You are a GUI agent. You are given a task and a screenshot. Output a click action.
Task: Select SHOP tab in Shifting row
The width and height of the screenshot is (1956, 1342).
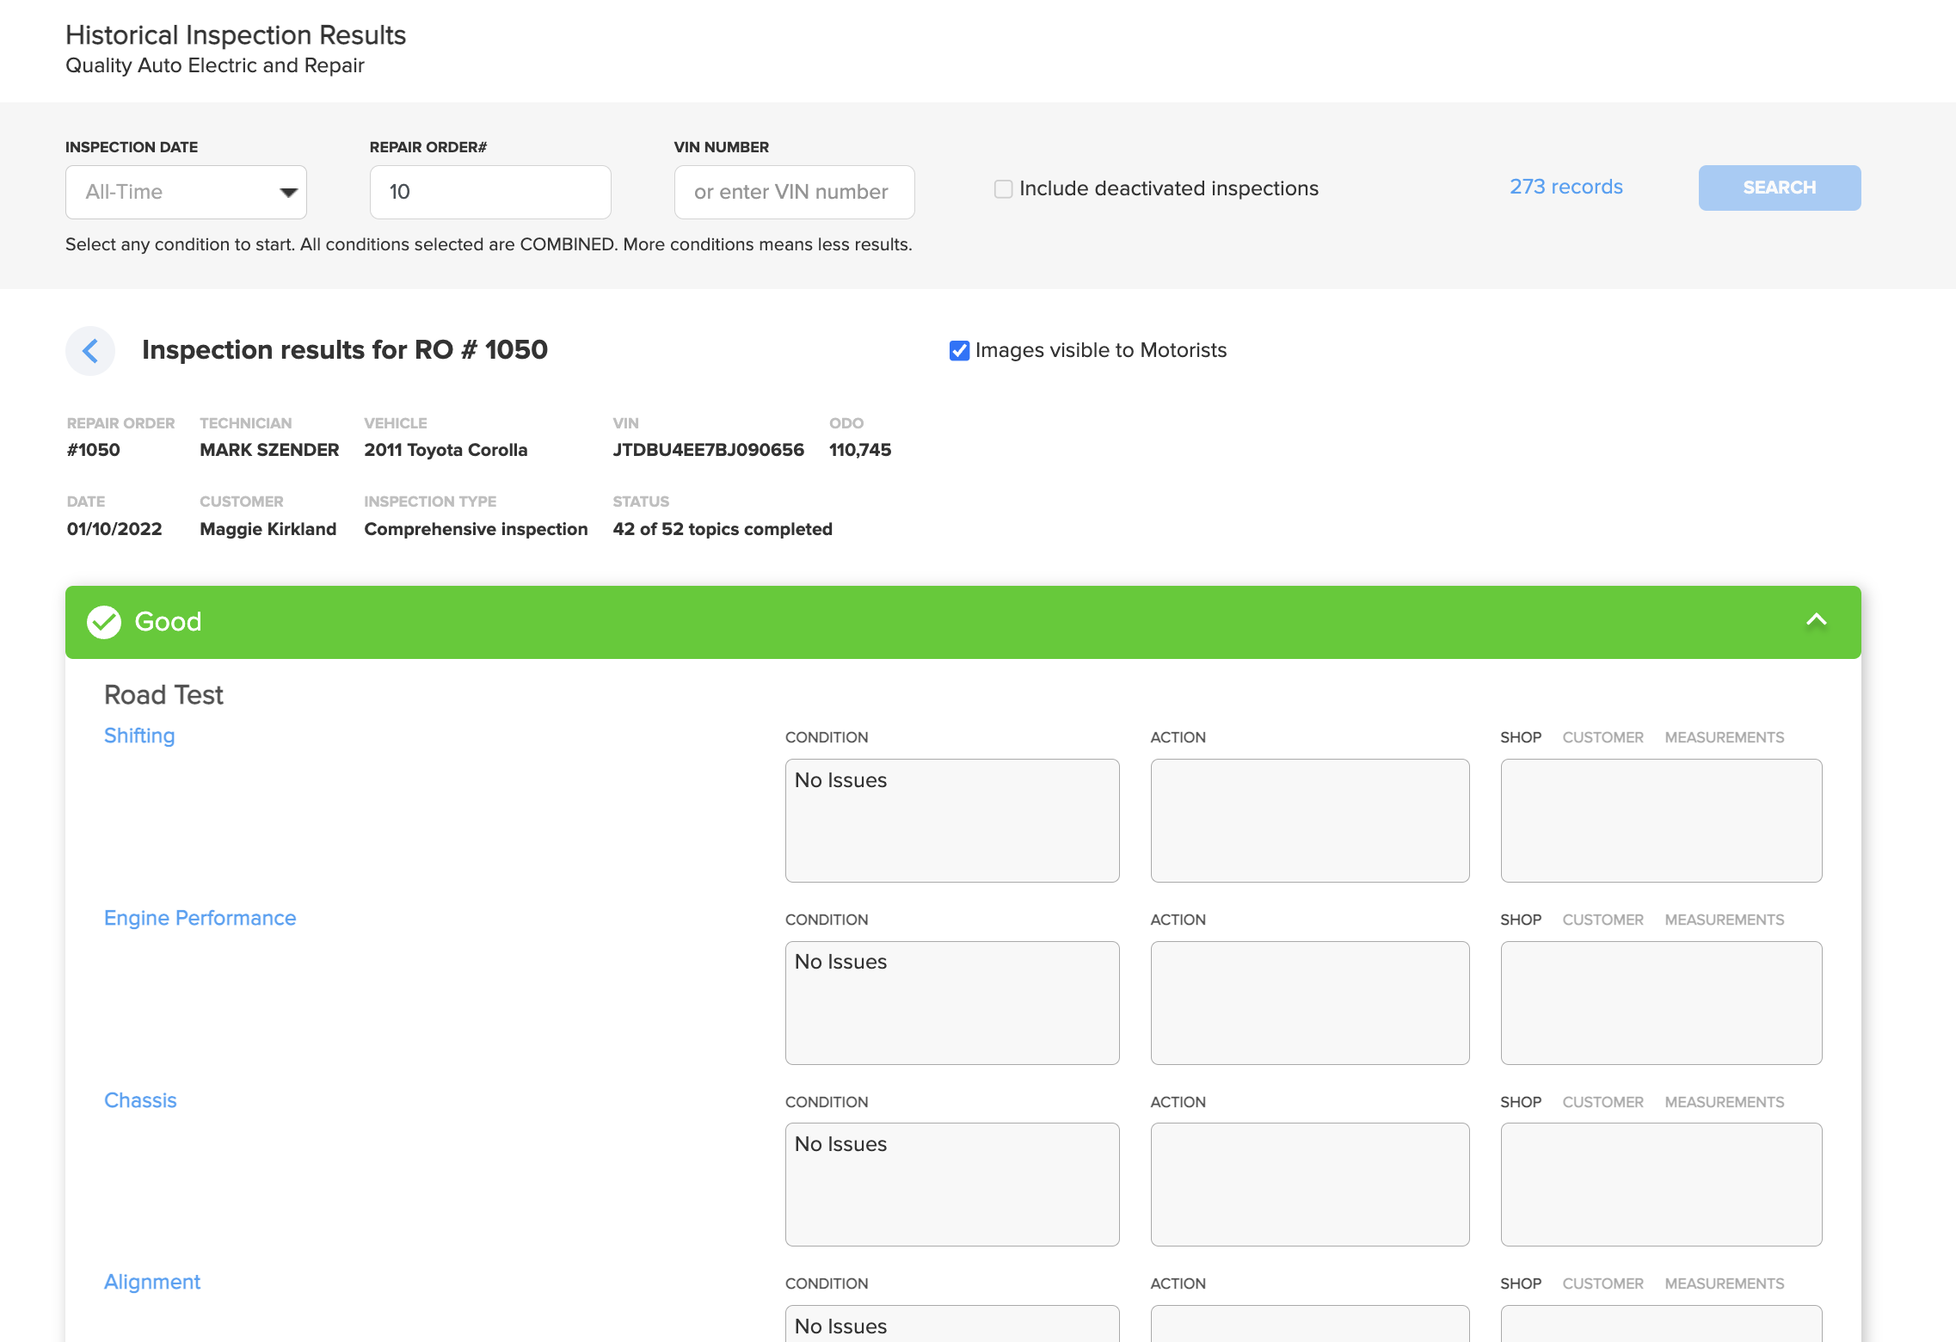click(x=1520, y=737)
